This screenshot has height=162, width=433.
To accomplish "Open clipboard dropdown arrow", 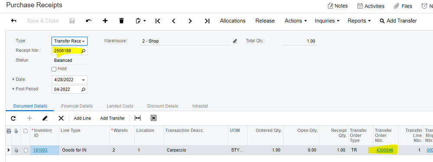I will 144,21.
